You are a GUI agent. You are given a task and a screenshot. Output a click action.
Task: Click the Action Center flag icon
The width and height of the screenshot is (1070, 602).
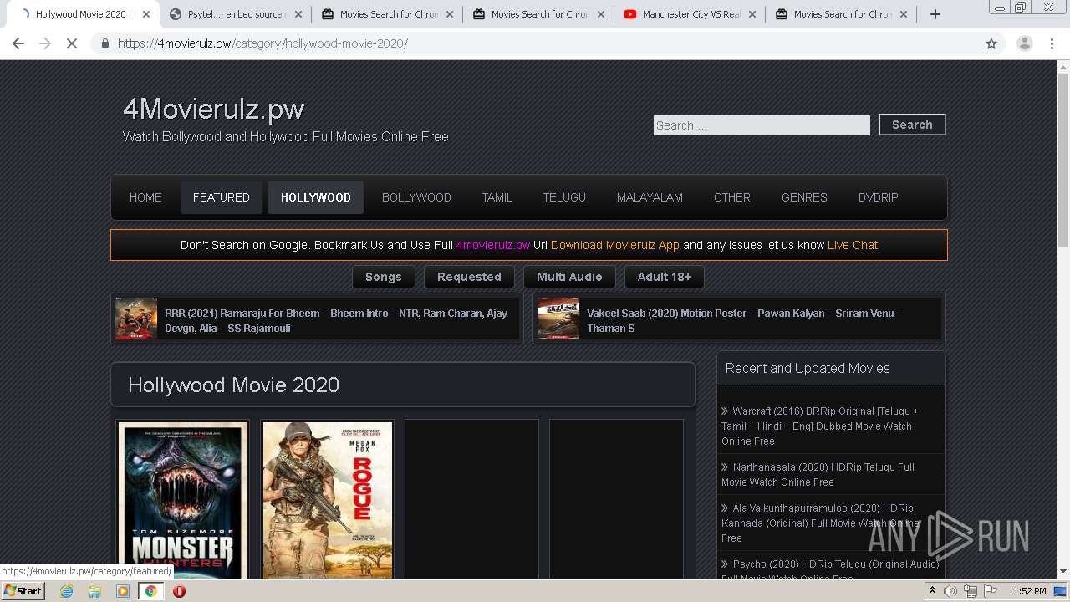(991, 591)
